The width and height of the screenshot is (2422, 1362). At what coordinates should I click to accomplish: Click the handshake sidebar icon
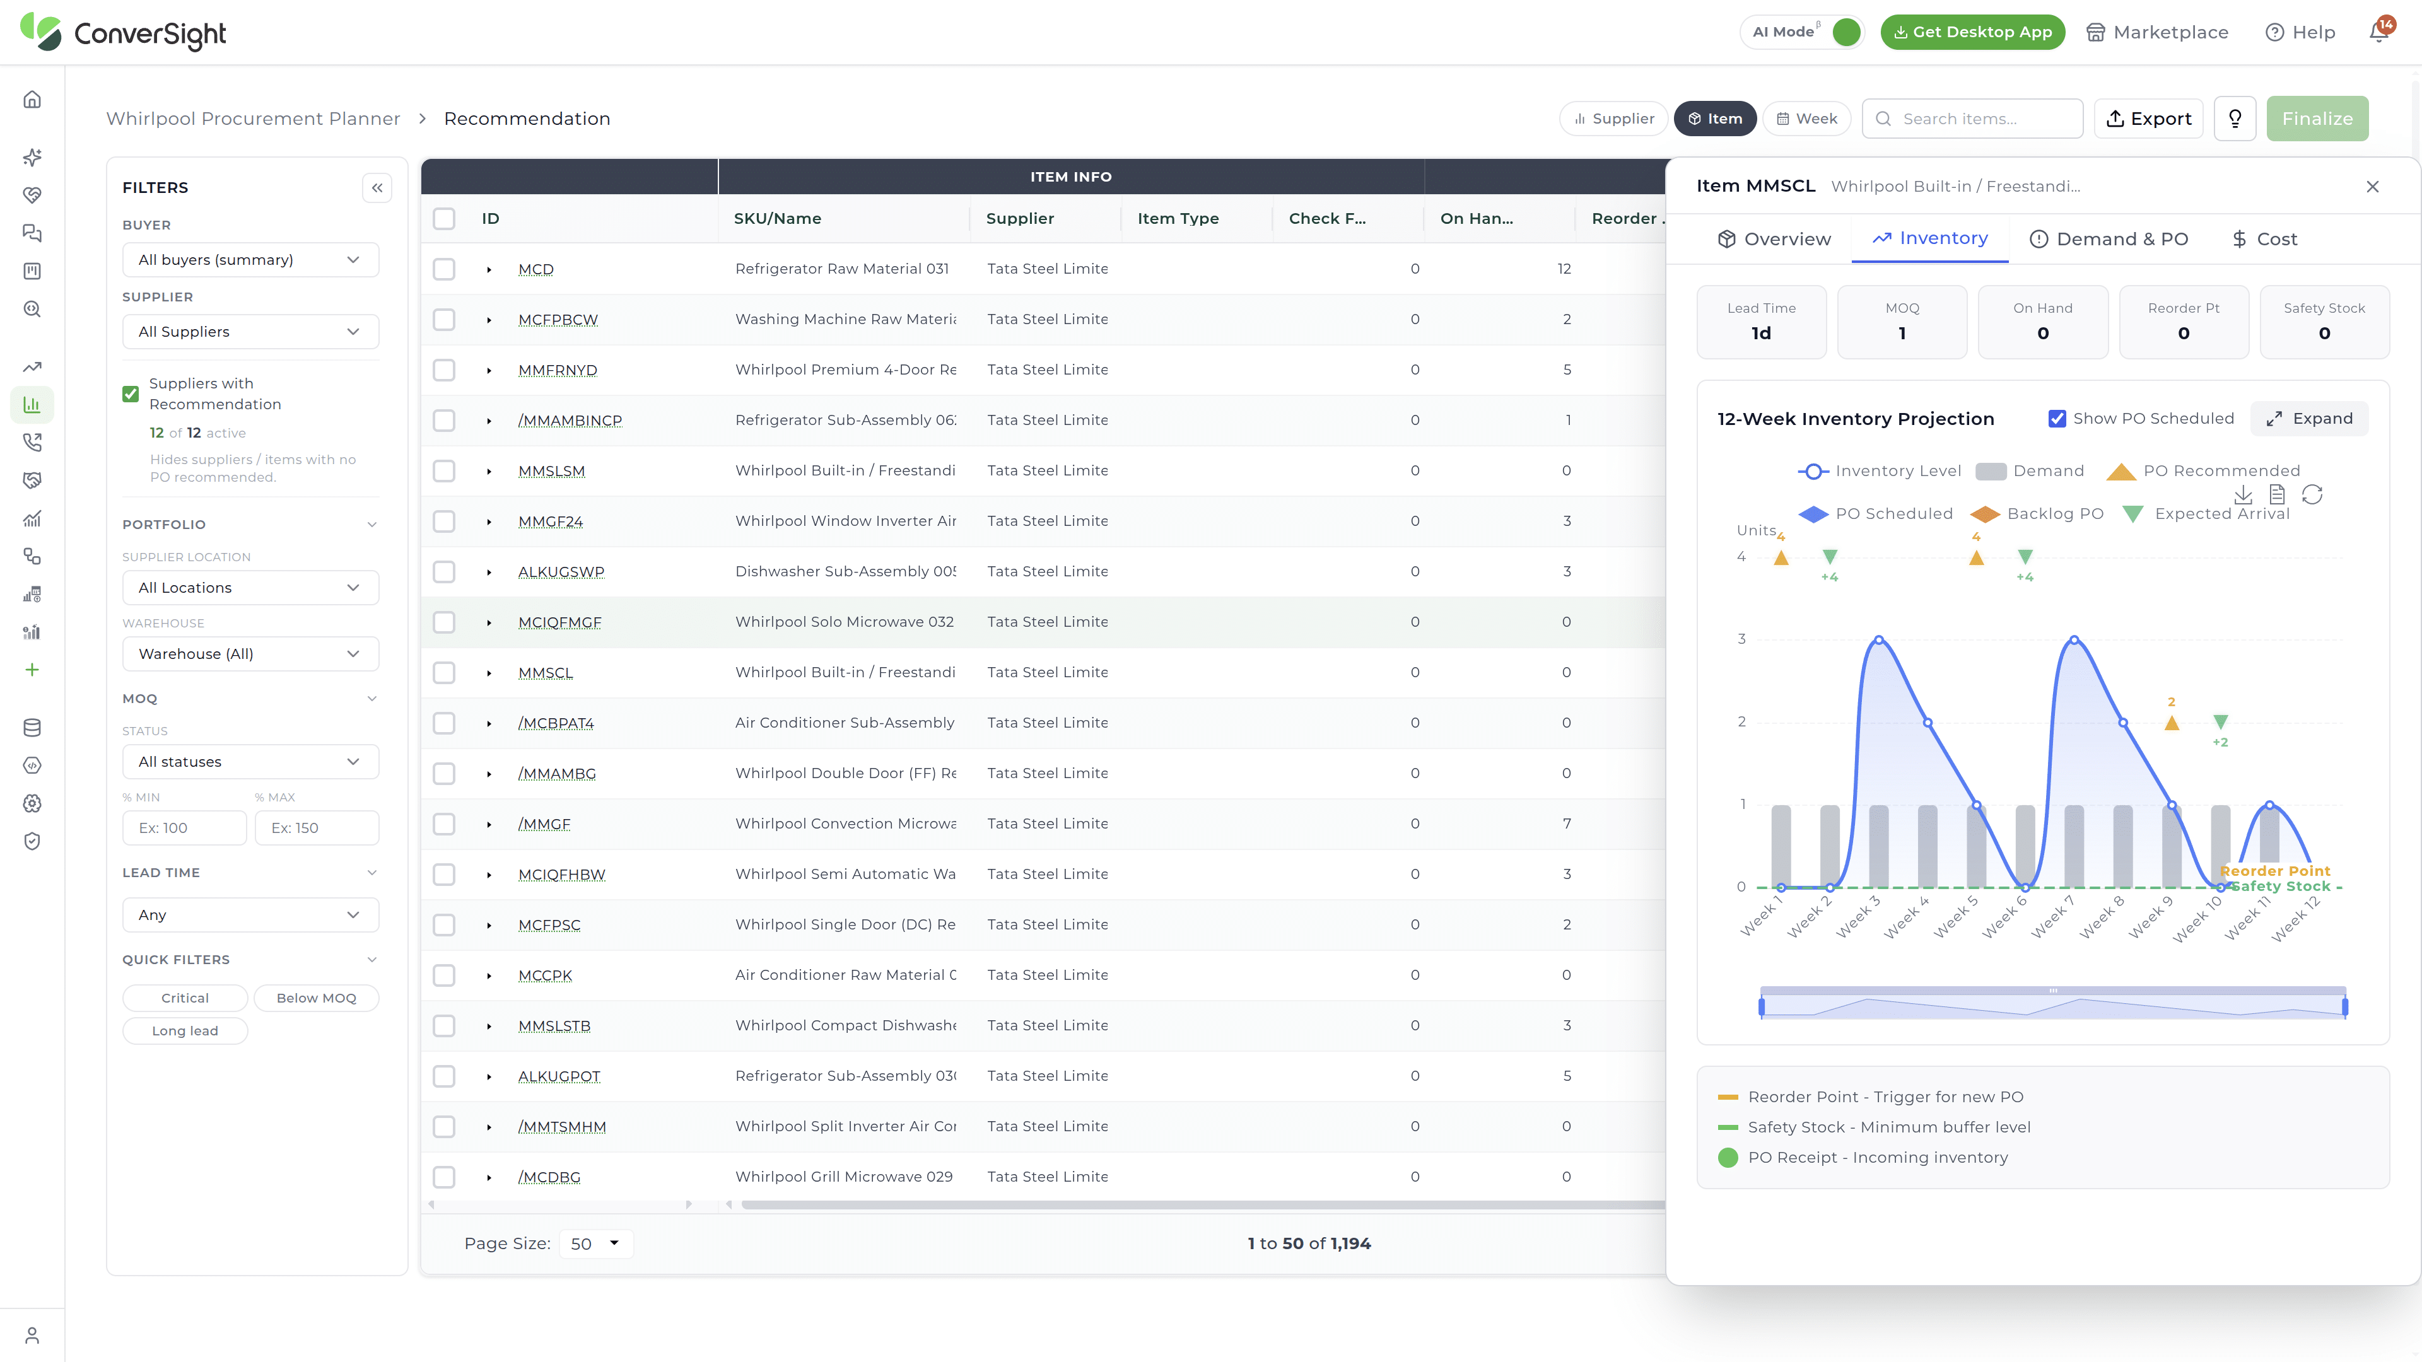(x=32, y=480)
